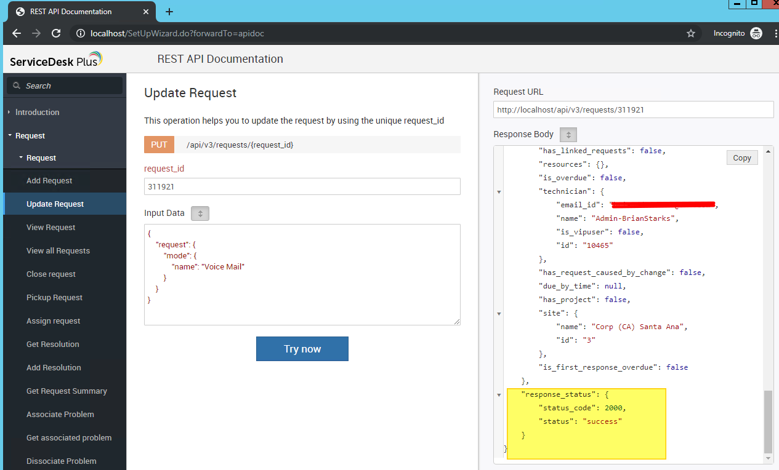Collapse the response_status JSON node
Viewport: 779px width, 470px height.
pyautogui.click(x=499, y=395)
